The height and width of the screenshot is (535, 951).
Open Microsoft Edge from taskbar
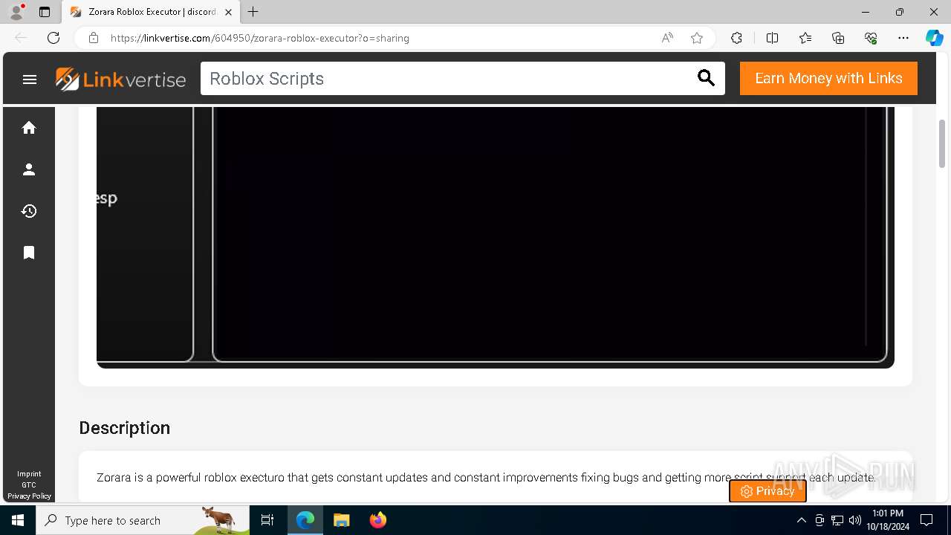point(305,520)
